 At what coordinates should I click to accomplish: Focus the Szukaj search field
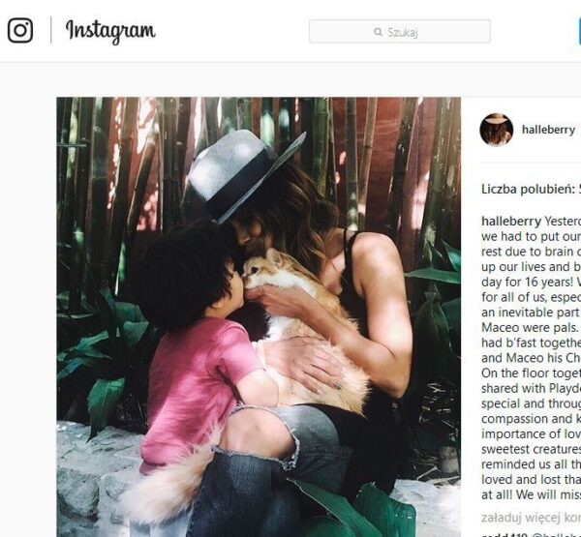pos(400,32)
